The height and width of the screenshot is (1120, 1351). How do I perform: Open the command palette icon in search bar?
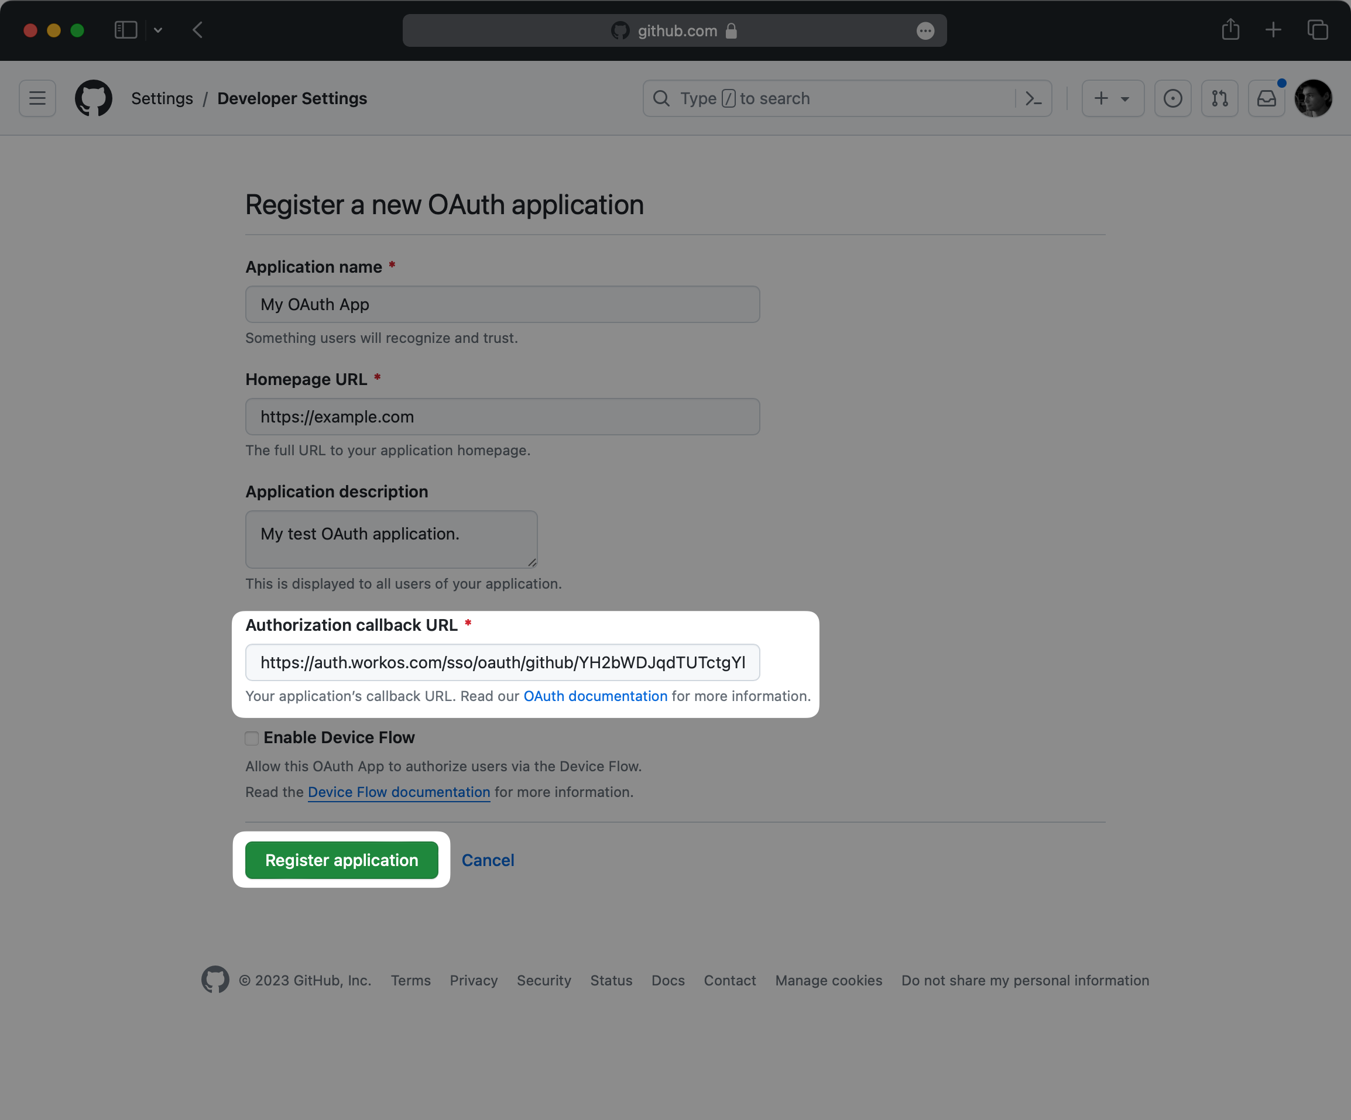[x=1033, y=98]
